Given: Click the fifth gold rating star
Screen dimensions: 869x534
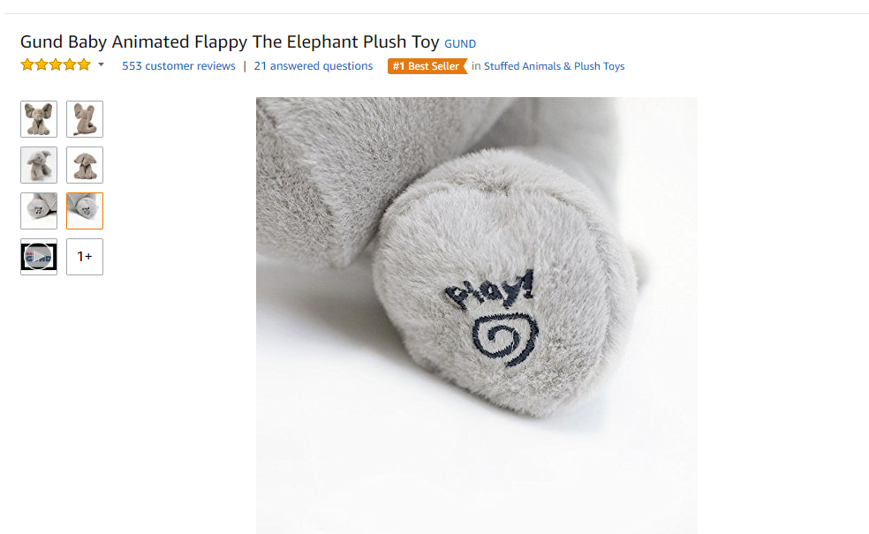Looking at the screenshot, I should tap(84, 64).
